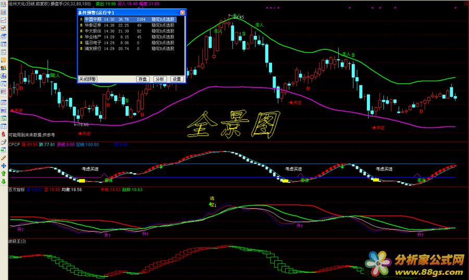Click the 趋势:18.63 value label
The width and height of the screenshot is (469, 280).
coord(132,190)
